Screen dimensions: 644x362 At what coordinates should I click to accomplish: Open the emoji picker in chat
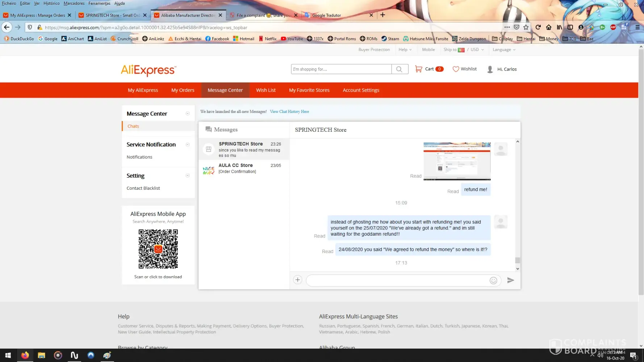coord(493,281)
